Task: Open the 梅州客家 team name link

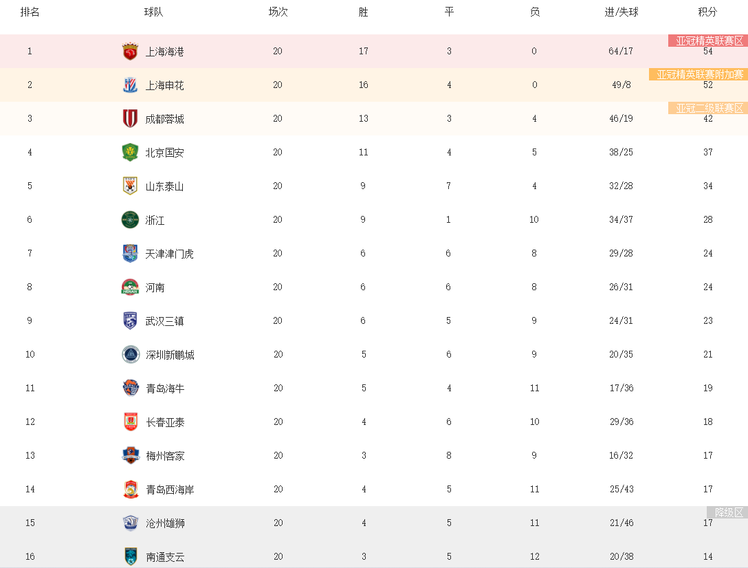Action: point(165,456)
